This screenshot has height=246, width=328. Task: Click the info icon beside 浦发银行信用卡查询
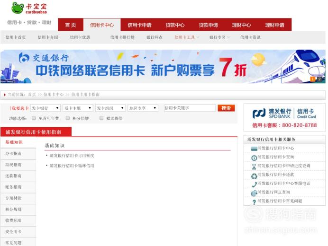point(254,158)
